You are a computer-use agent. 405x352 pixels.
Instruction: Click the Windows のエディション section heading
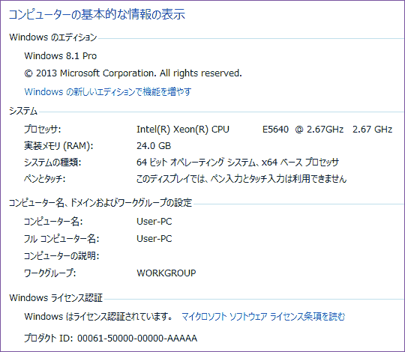coord(53,37)
